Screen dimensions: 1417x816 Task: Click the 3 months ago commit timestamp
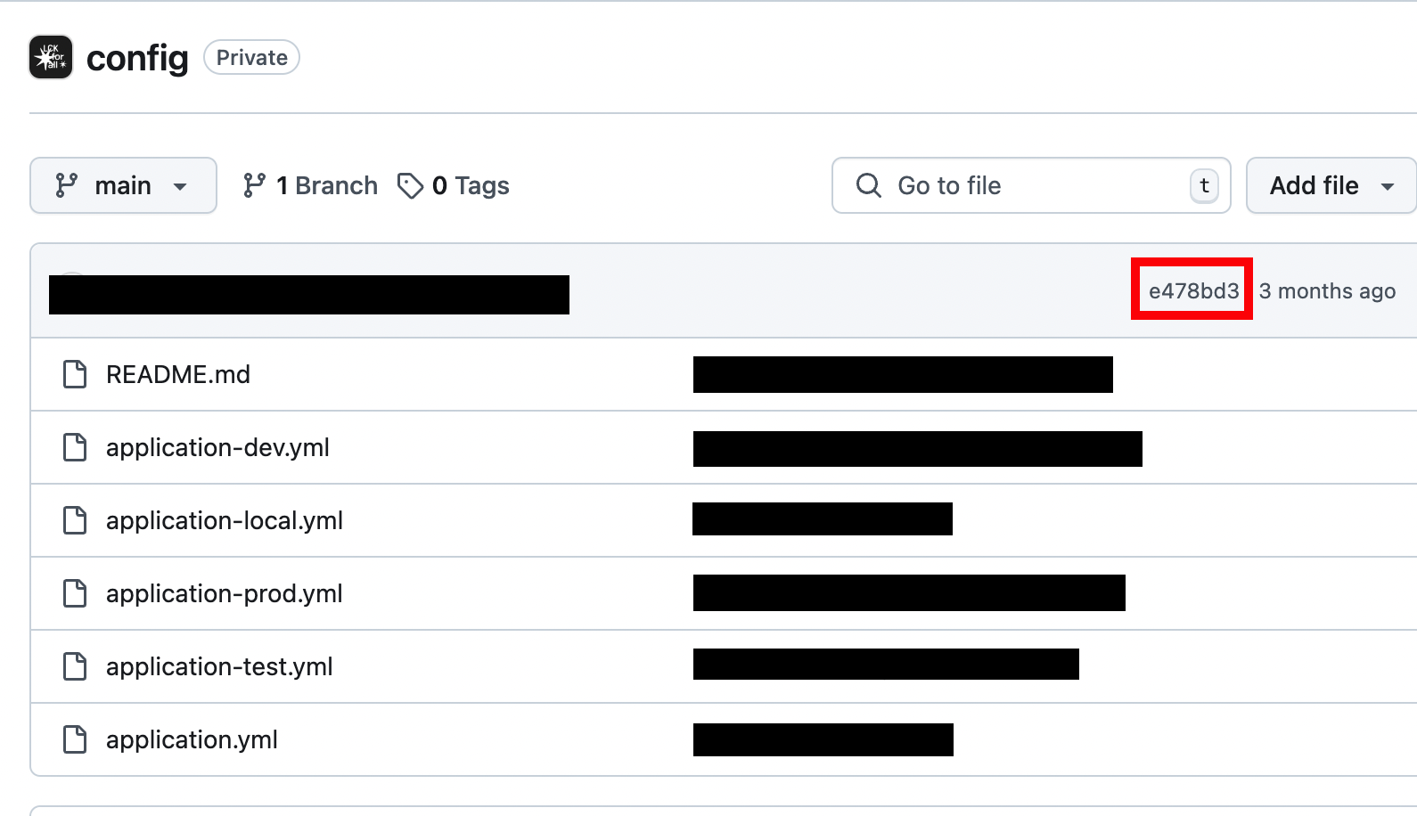(x=1327, y=291)
